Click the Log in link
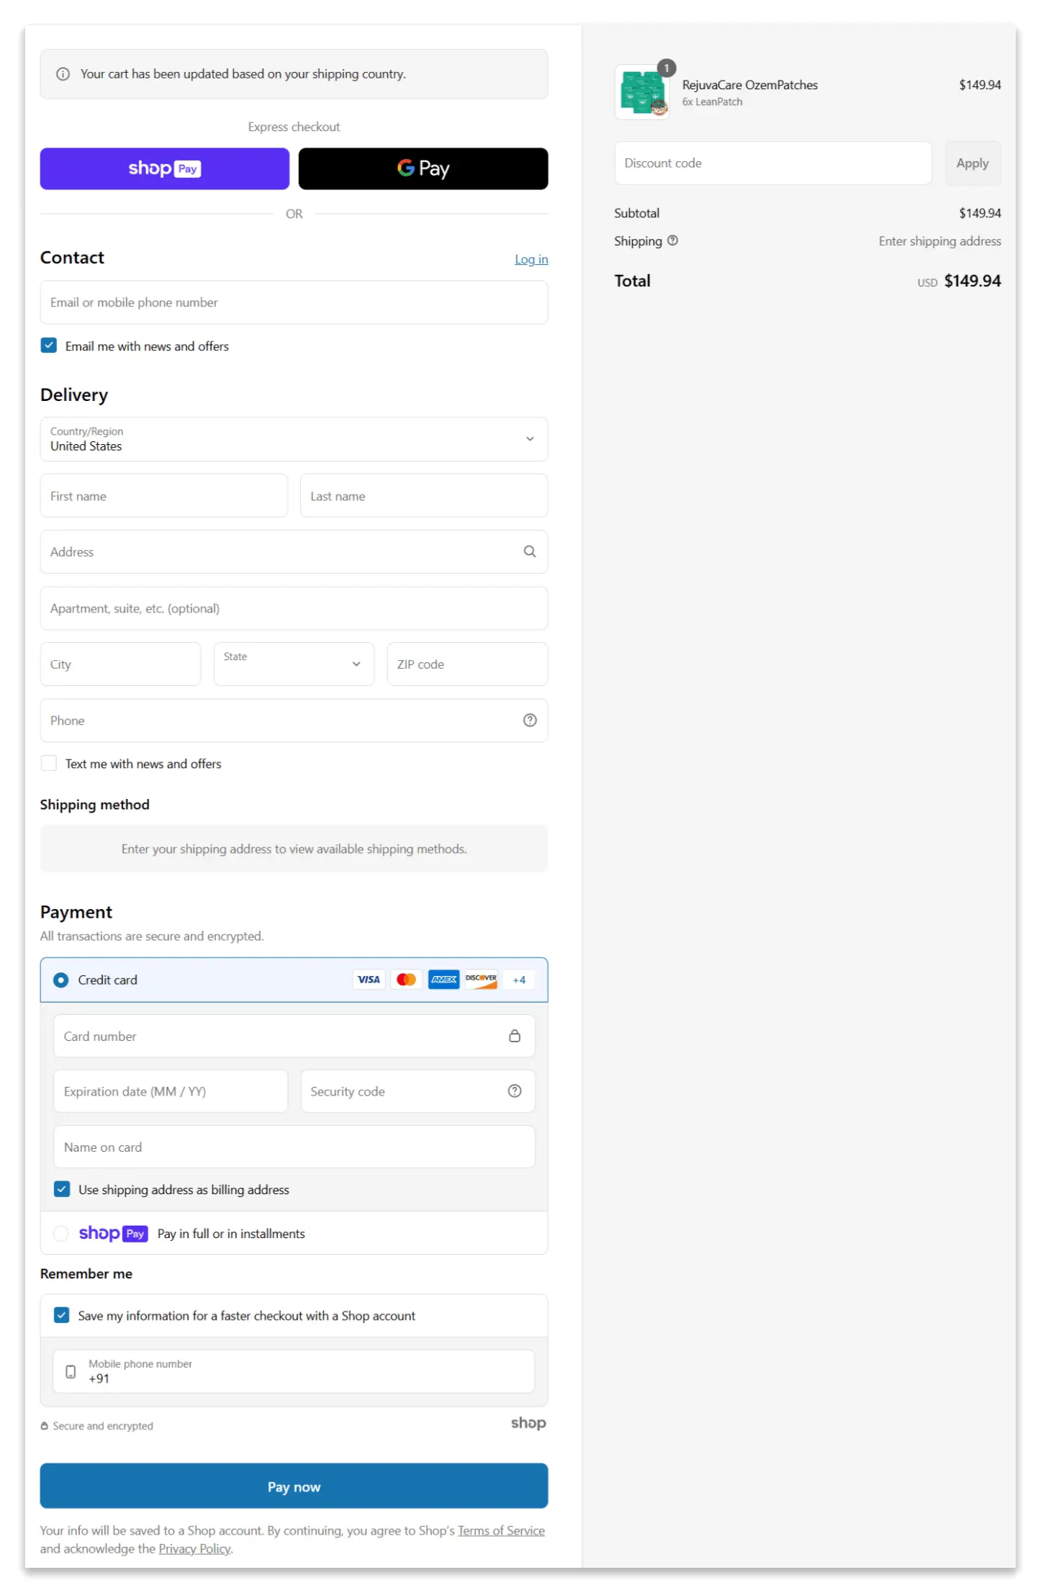This screenshot has height=1593, width=1041. point(531,259)
